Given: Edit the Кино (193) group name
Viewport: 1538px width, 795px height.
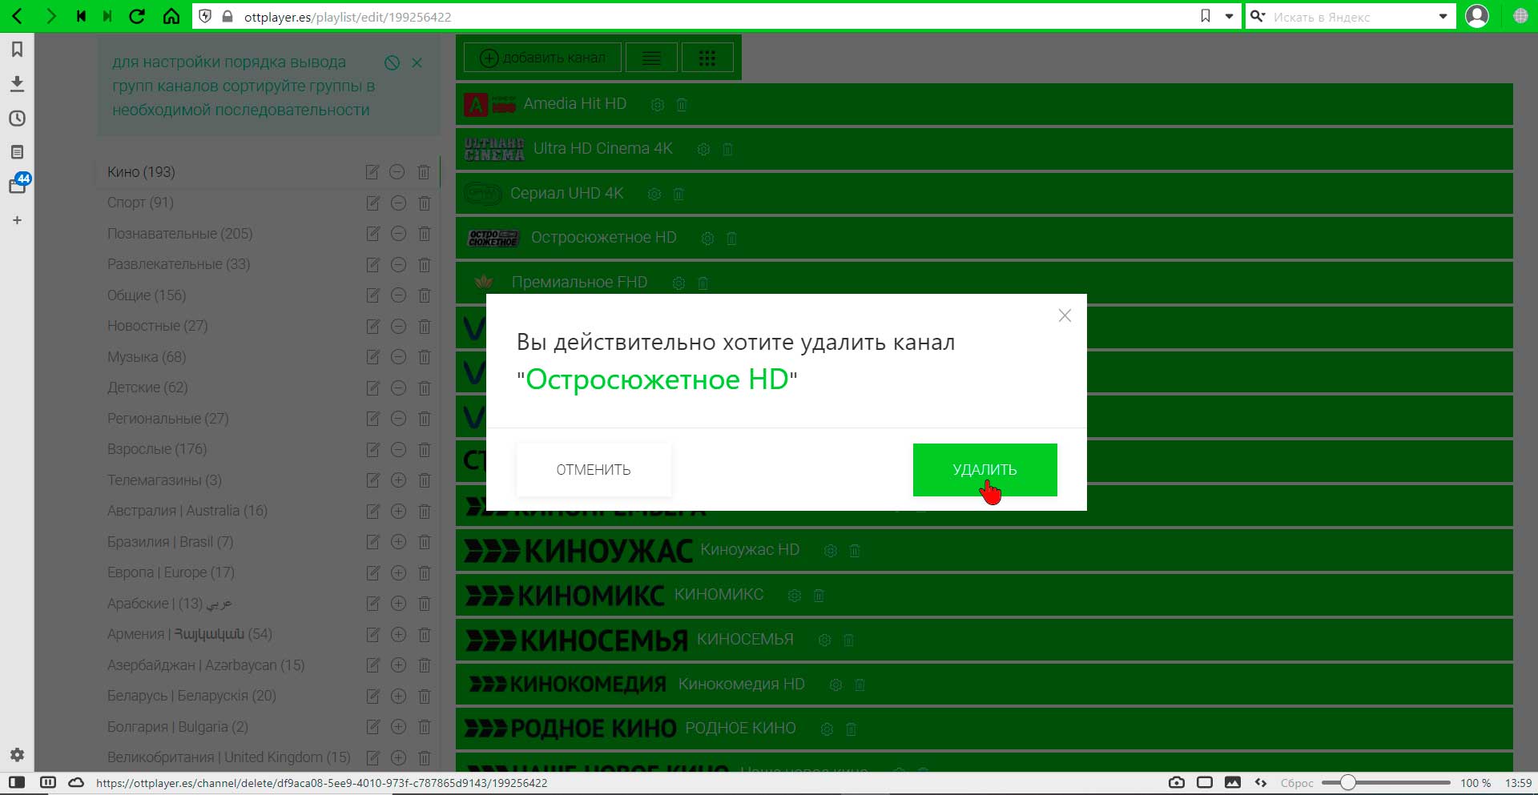Looking at the screenshot, I should coord(372,172).
